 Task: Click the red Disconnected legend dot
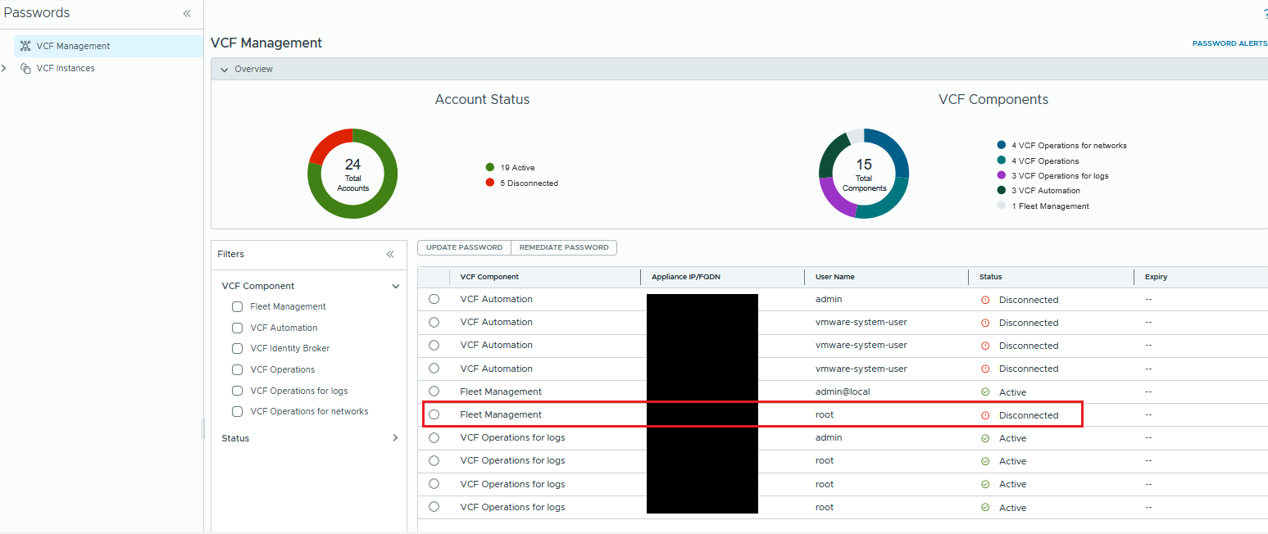490,183
